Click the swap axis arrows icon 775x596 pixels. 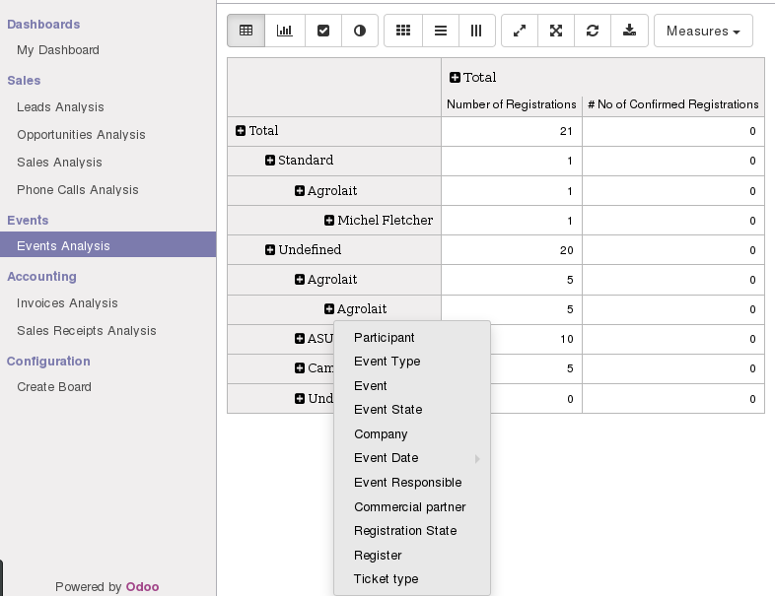coord(520,31)
